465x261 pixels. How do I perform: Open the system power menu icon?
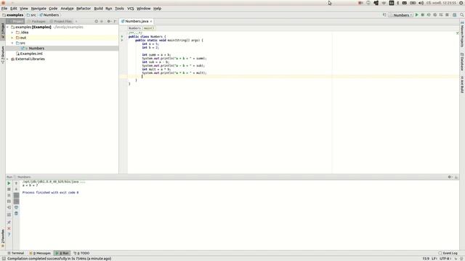461,3
